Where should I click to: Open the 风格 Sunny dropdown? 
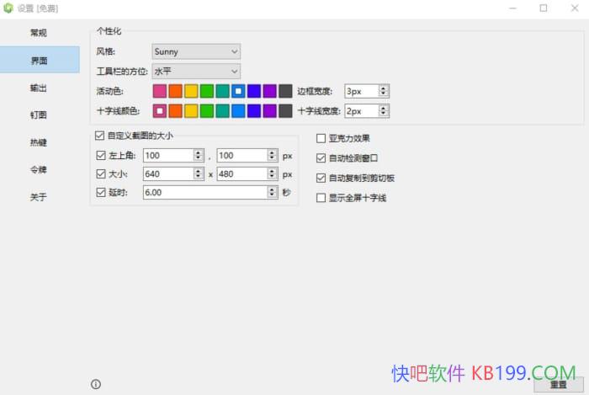point(196,51)
